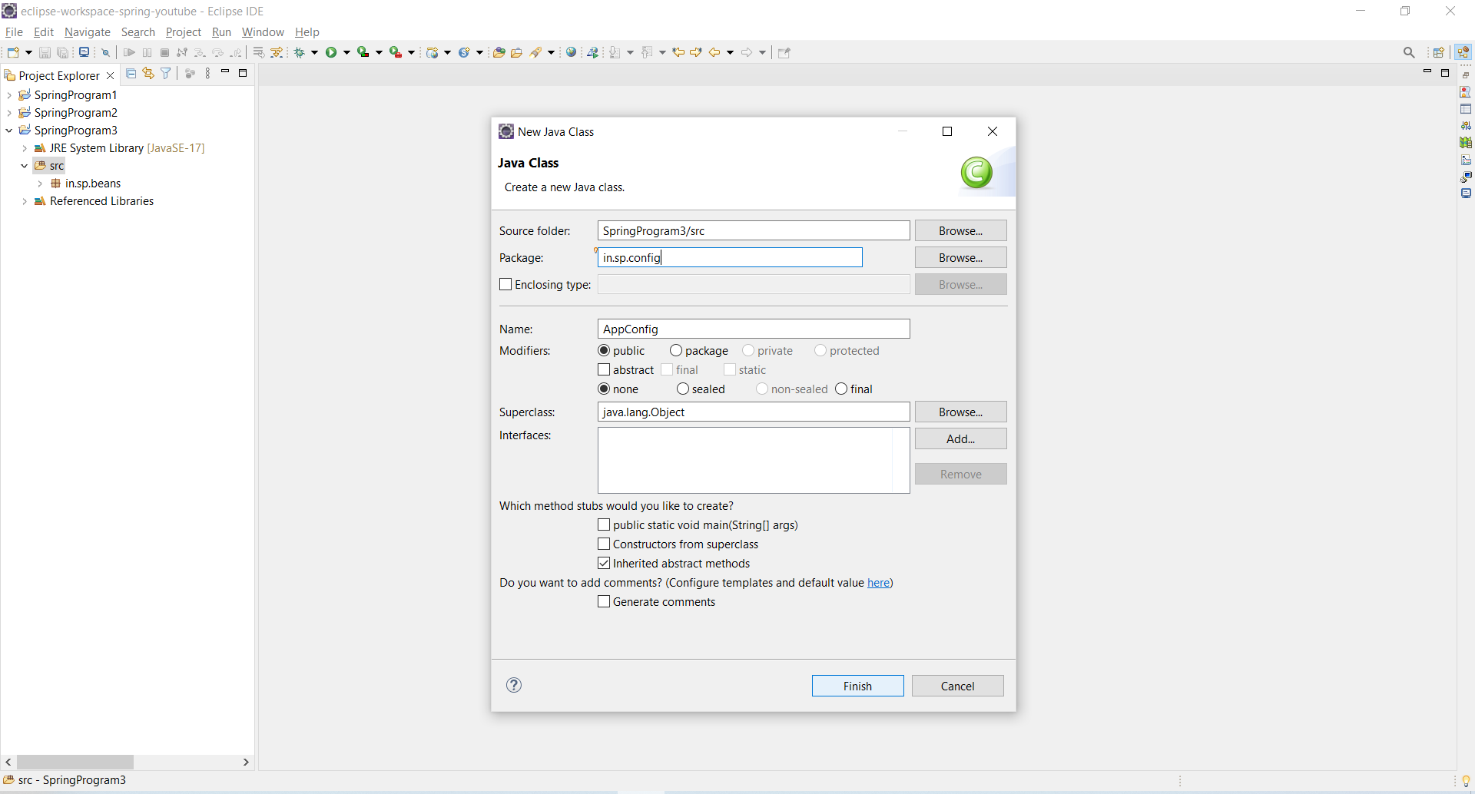Click the Forward navigation arrow icon
Viewport: 1475px width, 794px height.
(747, 52)
